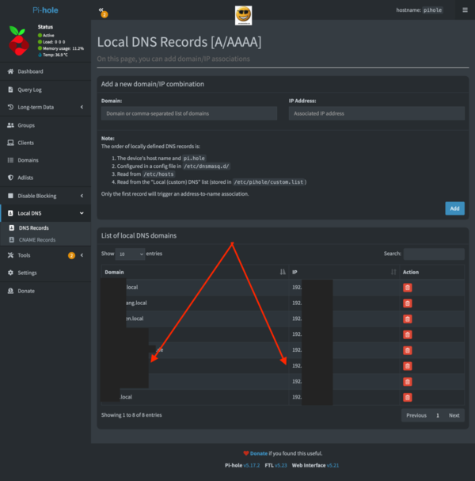The image size is (475, 481).
Task: Delete the last .local DNS record
Action: (407, 398)
